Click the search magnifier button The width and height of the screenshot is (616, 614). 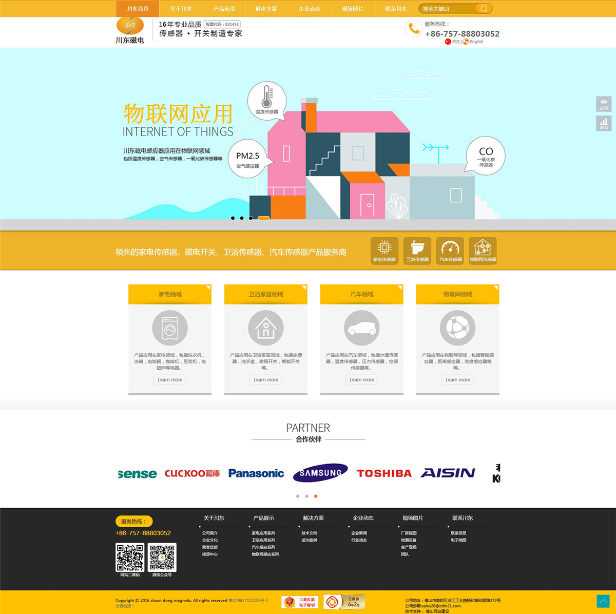[x=484, y=9]
